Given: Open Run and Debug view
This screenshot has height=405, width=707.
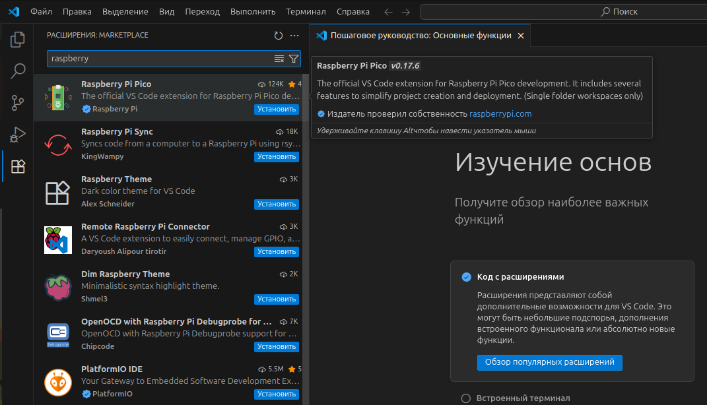Looking at the screenshot, I should pos(18,135).
